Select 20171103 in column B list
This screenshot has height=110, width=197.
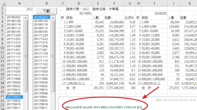coord(41,64)
